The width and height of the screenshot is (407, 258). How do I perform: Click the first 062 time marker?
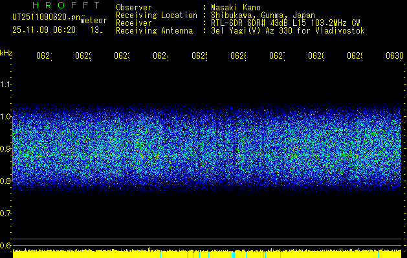pyautogui.click(x=43, y=56)
